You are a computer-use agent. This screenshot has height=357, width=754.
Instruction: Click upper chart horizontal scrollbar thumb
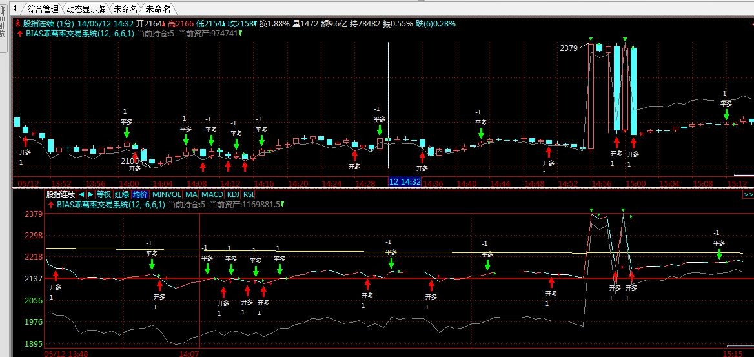744,174
